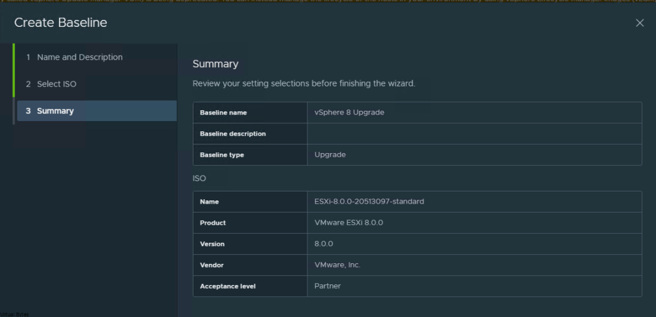Click the ESXi-8.0.0-20513097-standard ISO name

pyautogui.click(x=369, y=201)
